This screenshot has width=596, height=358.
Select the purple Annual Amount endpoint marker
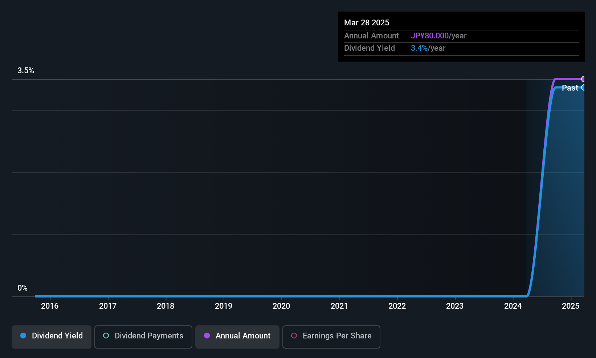[x=583, y=79]
